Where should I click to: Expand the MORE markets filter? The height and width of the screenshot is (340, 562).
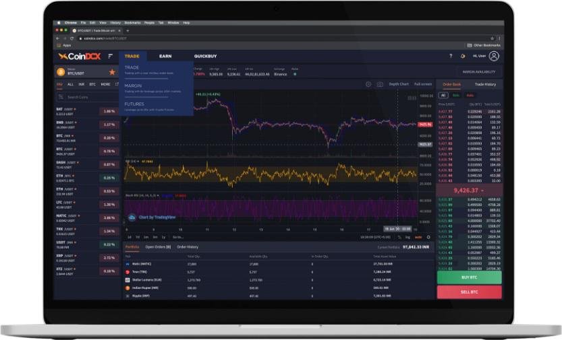click(x=105, y=84)
